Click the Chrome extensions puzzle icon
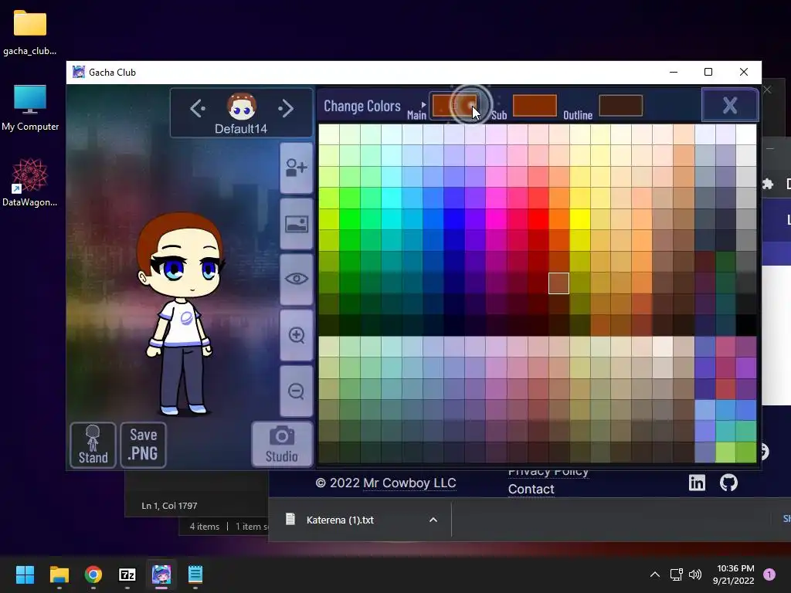This screenshot has height=593, width=791. tap(767, 184)
